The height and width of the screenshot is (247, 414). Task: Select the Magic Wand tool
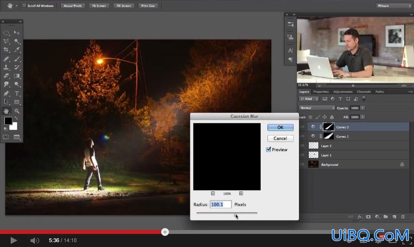point(17,41)
